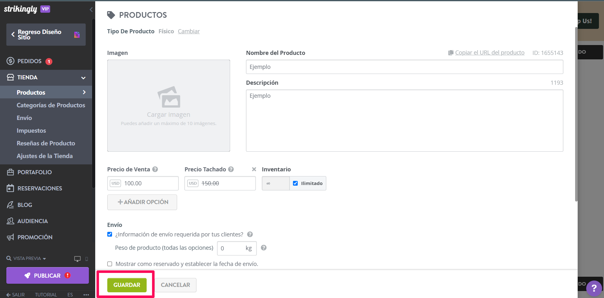Focus the Nombre del Producto field

click(405, 67)
